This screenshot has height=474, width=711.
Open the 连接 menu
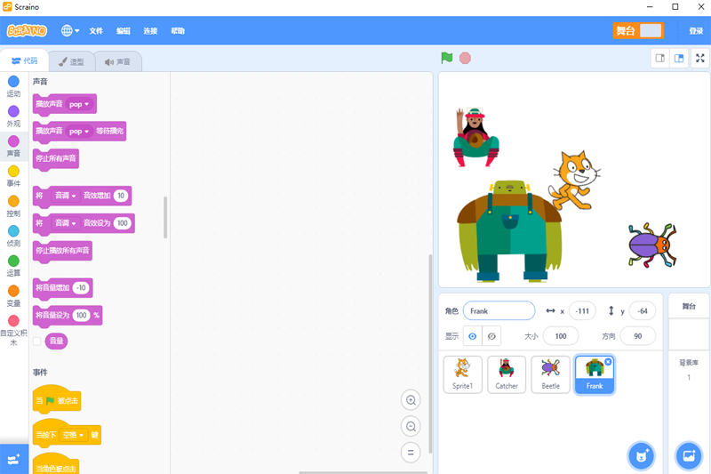tap(150, 31)
